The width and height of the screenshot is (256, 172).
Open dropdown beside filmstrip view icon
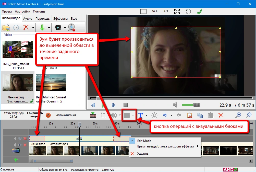click(x=65, y=28)
